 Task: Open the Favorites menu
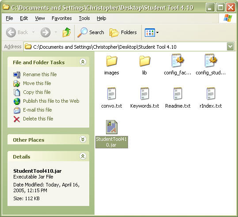point(62,18)
